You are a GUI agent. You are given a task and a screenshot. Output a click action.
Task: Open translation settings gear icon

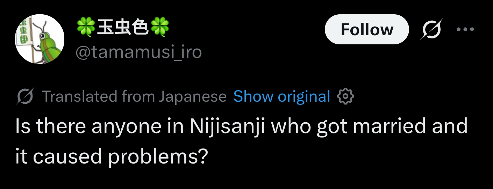[x=345, y=96]
